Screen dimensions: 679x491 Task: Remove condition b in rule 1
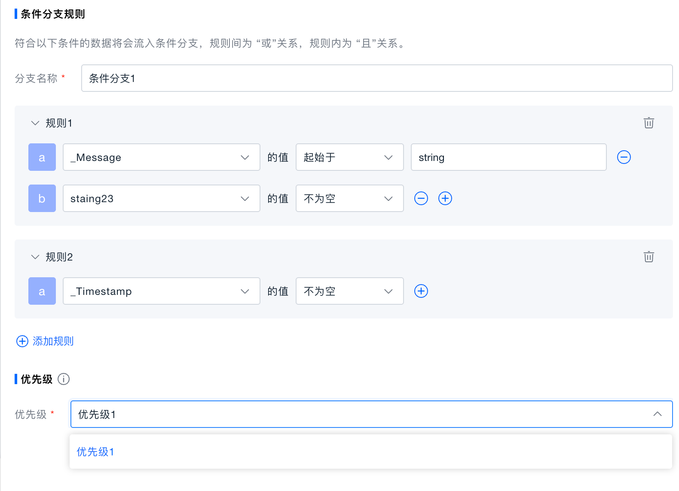point(421,198)
